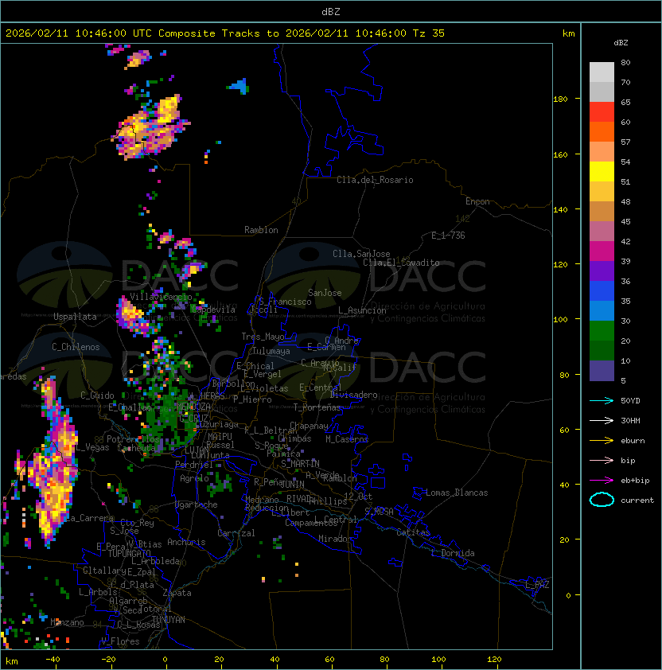Image resolution: width=662 pixels, height=670 pixels.
Task: Click the yellow eburn arrow in the legend
Action: (x=602, y=441)
